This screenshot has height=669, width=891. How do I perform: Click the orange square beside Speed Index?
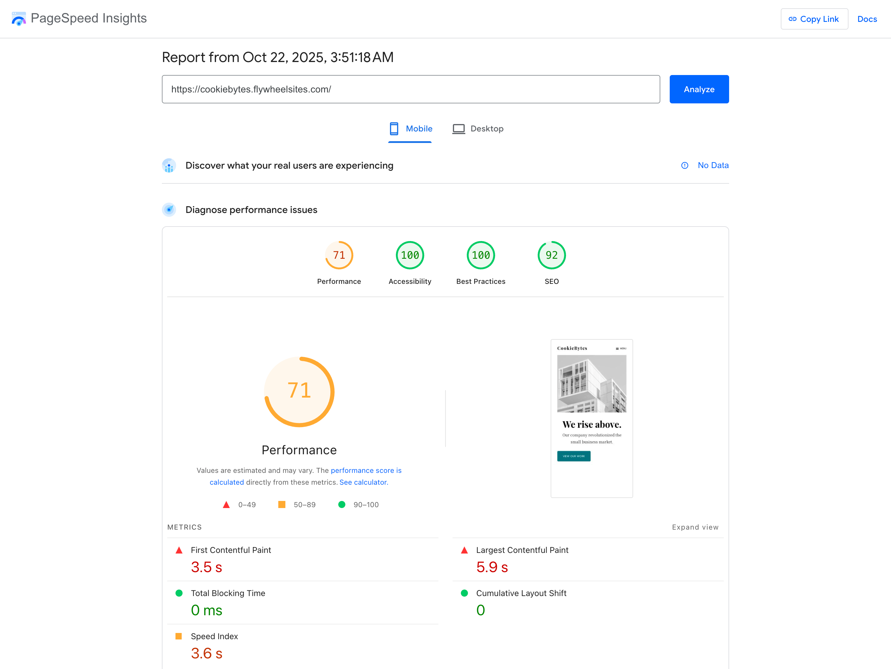click(179, 637)
